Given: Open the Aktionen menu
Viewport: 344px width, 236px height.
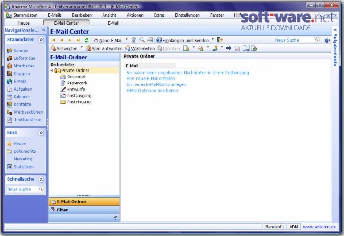Looking at the screenshot, I should tap(135, 15).
